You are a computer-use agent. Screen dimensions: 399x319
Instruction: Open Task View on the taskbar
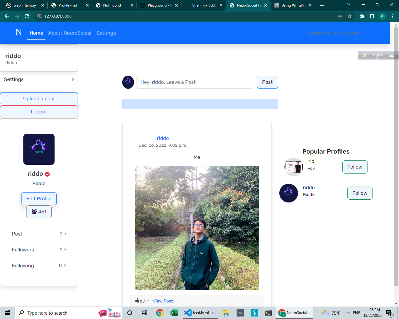145,313
